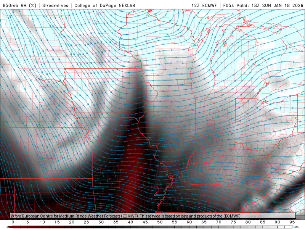305x229 pixels.
Task: Click colorbar label '75'
Action: click(x=233, y=222)
